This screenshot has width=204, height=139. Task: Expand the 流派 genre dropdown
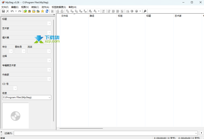click(49, 51)
